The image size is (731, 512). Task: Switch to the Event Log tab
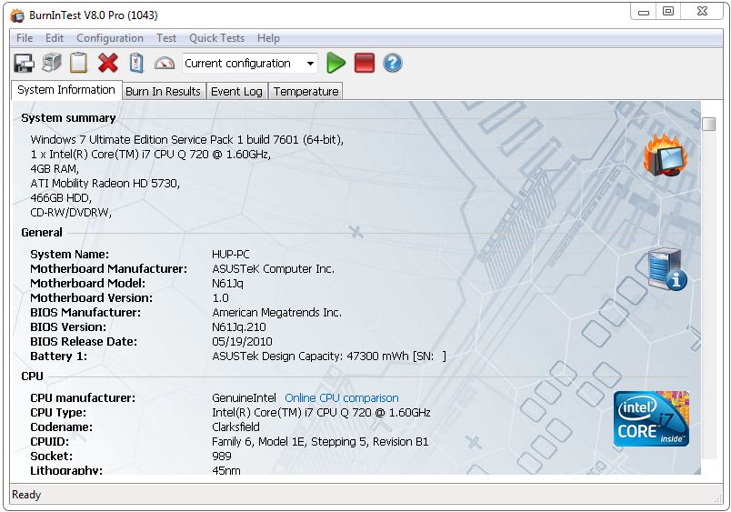click(x=236, y=91)
